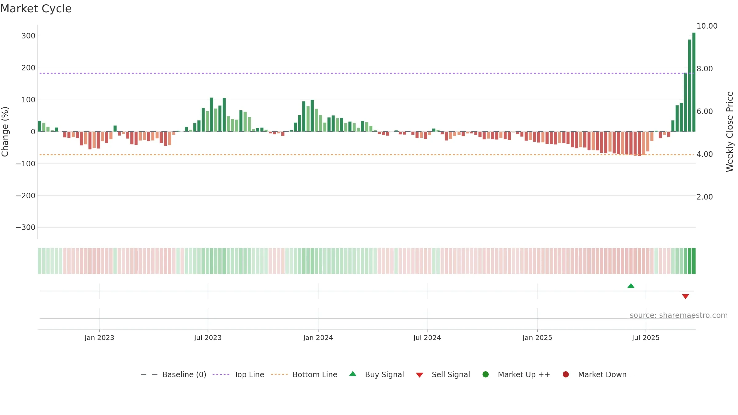The width and height of the screenshot is (738, 415).
Task: Click the red Sell Signal triangle in the legend
Action: point(420,375)
